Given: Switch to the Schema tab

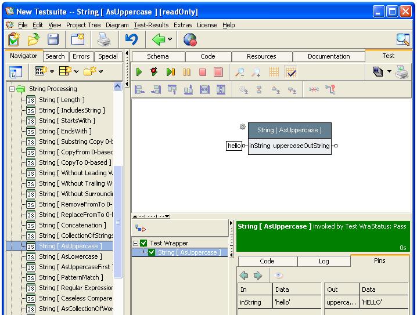Looking at the screenshot, I should tap(158, 56).
